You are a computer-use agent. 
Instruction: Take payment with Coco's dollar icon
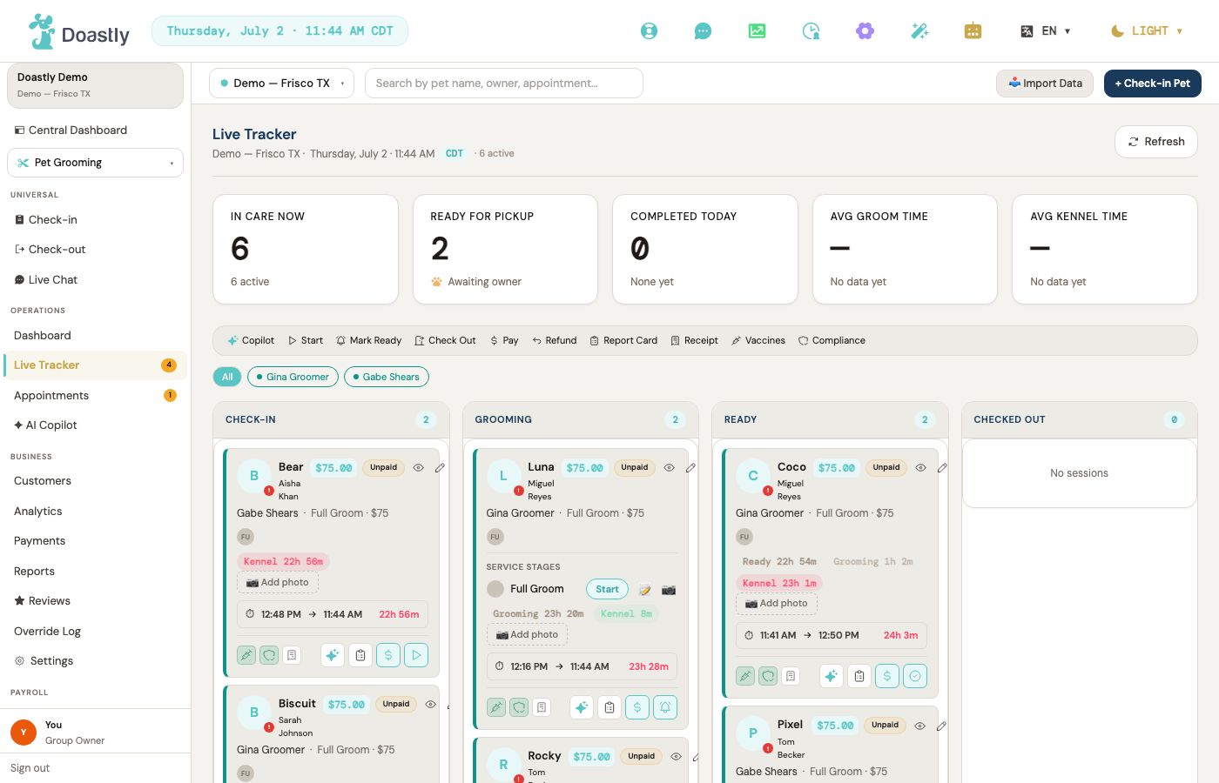[887, 676]
